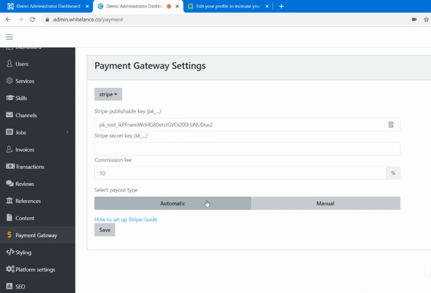Screen dimensions: 431x293
Task: Click the Jobs list icon
Action: pos(9,132)
